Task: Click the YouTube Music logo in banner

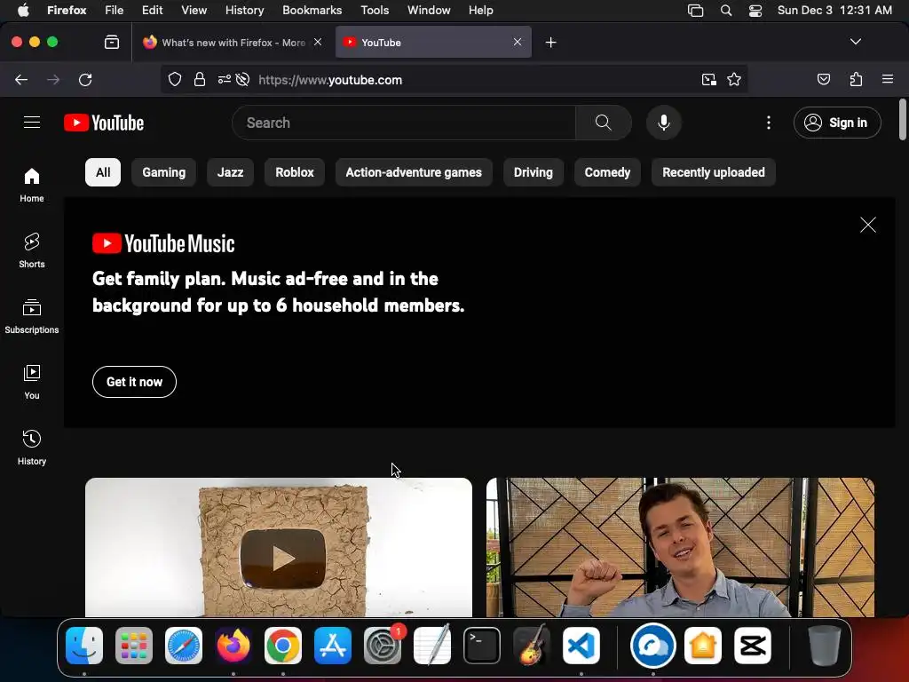Action: [163, 243]
